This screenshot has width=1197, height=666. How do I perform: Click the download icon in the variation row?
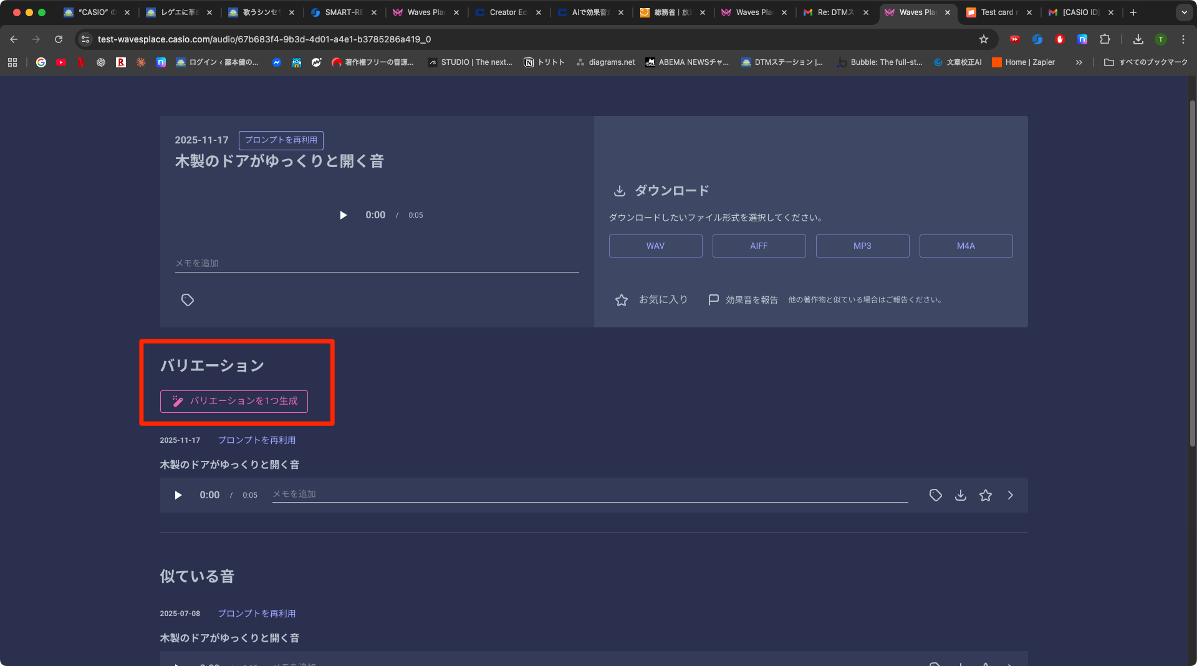pyautogui.click(x=961, y=495)
